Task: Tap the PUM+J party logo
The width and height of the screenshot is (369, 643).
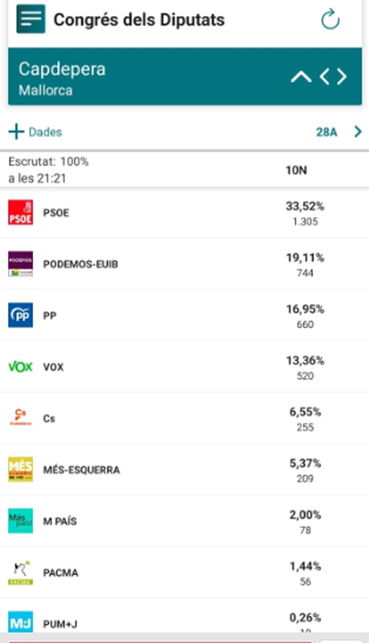Action: click(20, 622)
